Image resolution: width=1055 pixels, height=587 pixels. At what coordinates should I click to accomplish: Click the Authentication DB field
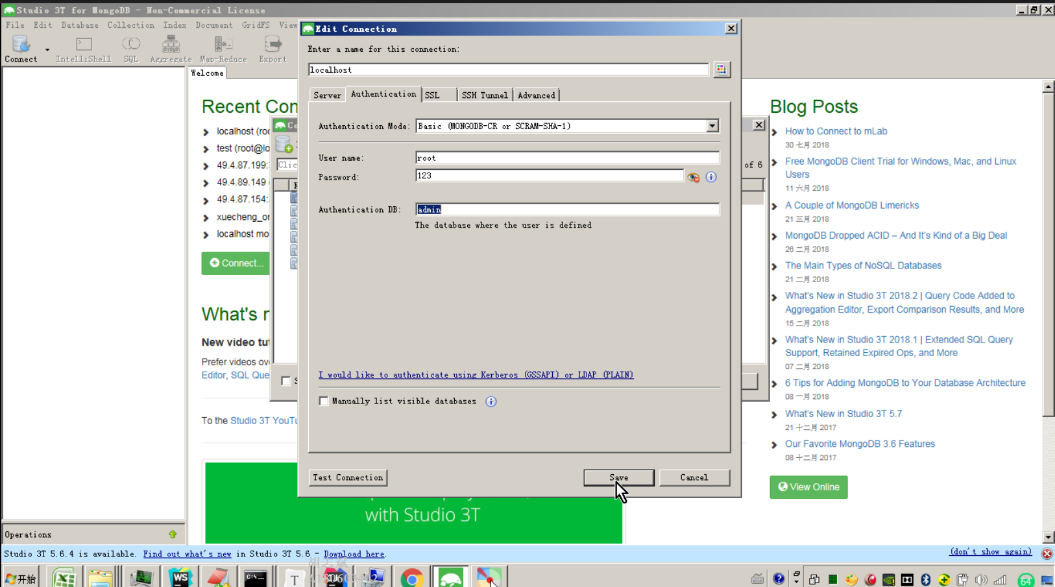567,210
